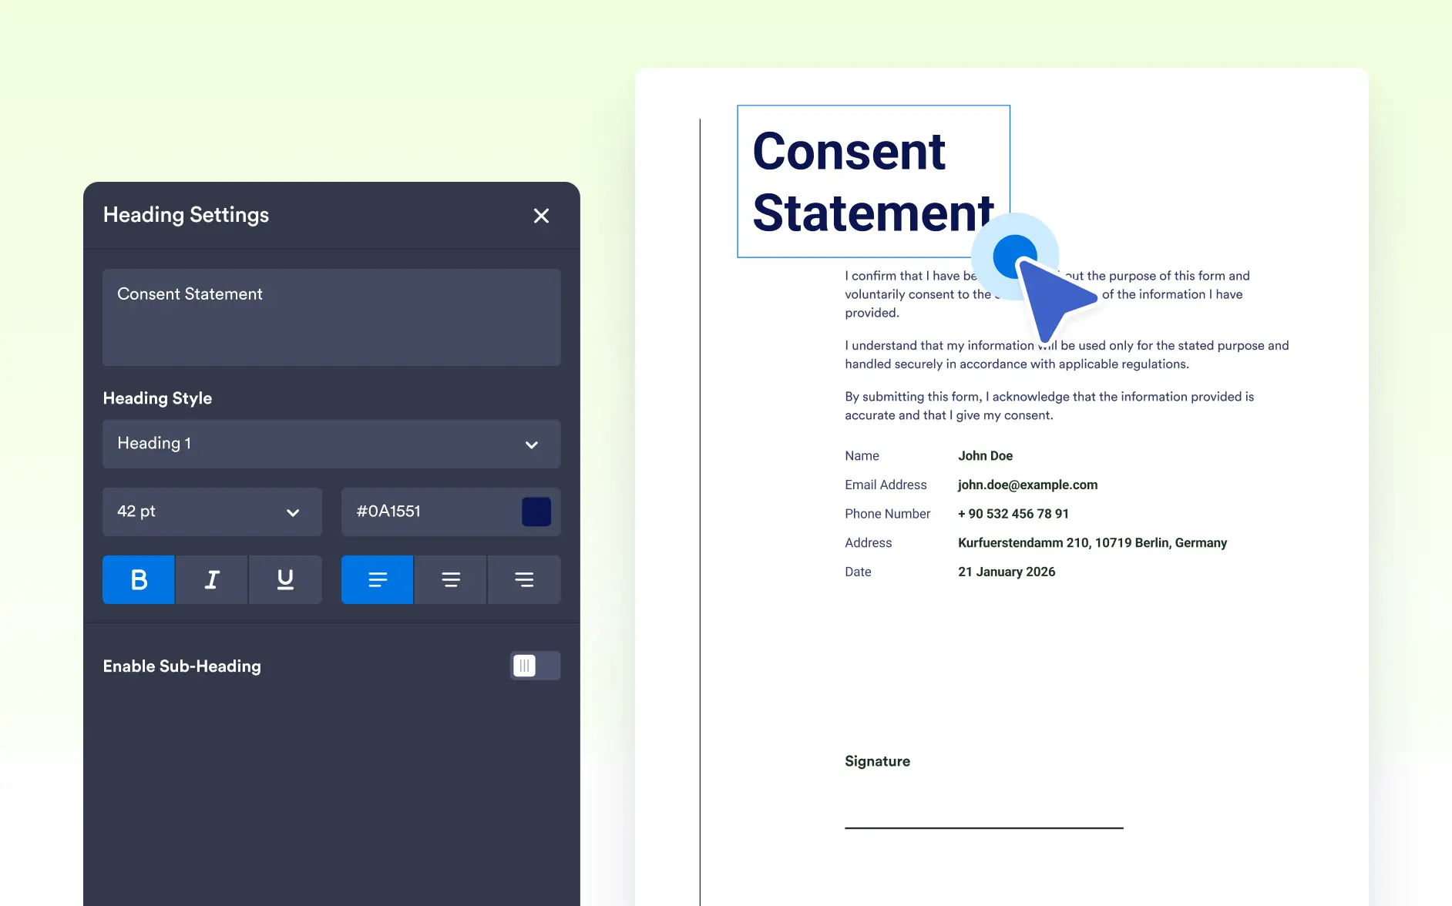The height and width of the screenshot is (906, 1452).
Task: Center-align the heading text
Action: tap(451, 579)
